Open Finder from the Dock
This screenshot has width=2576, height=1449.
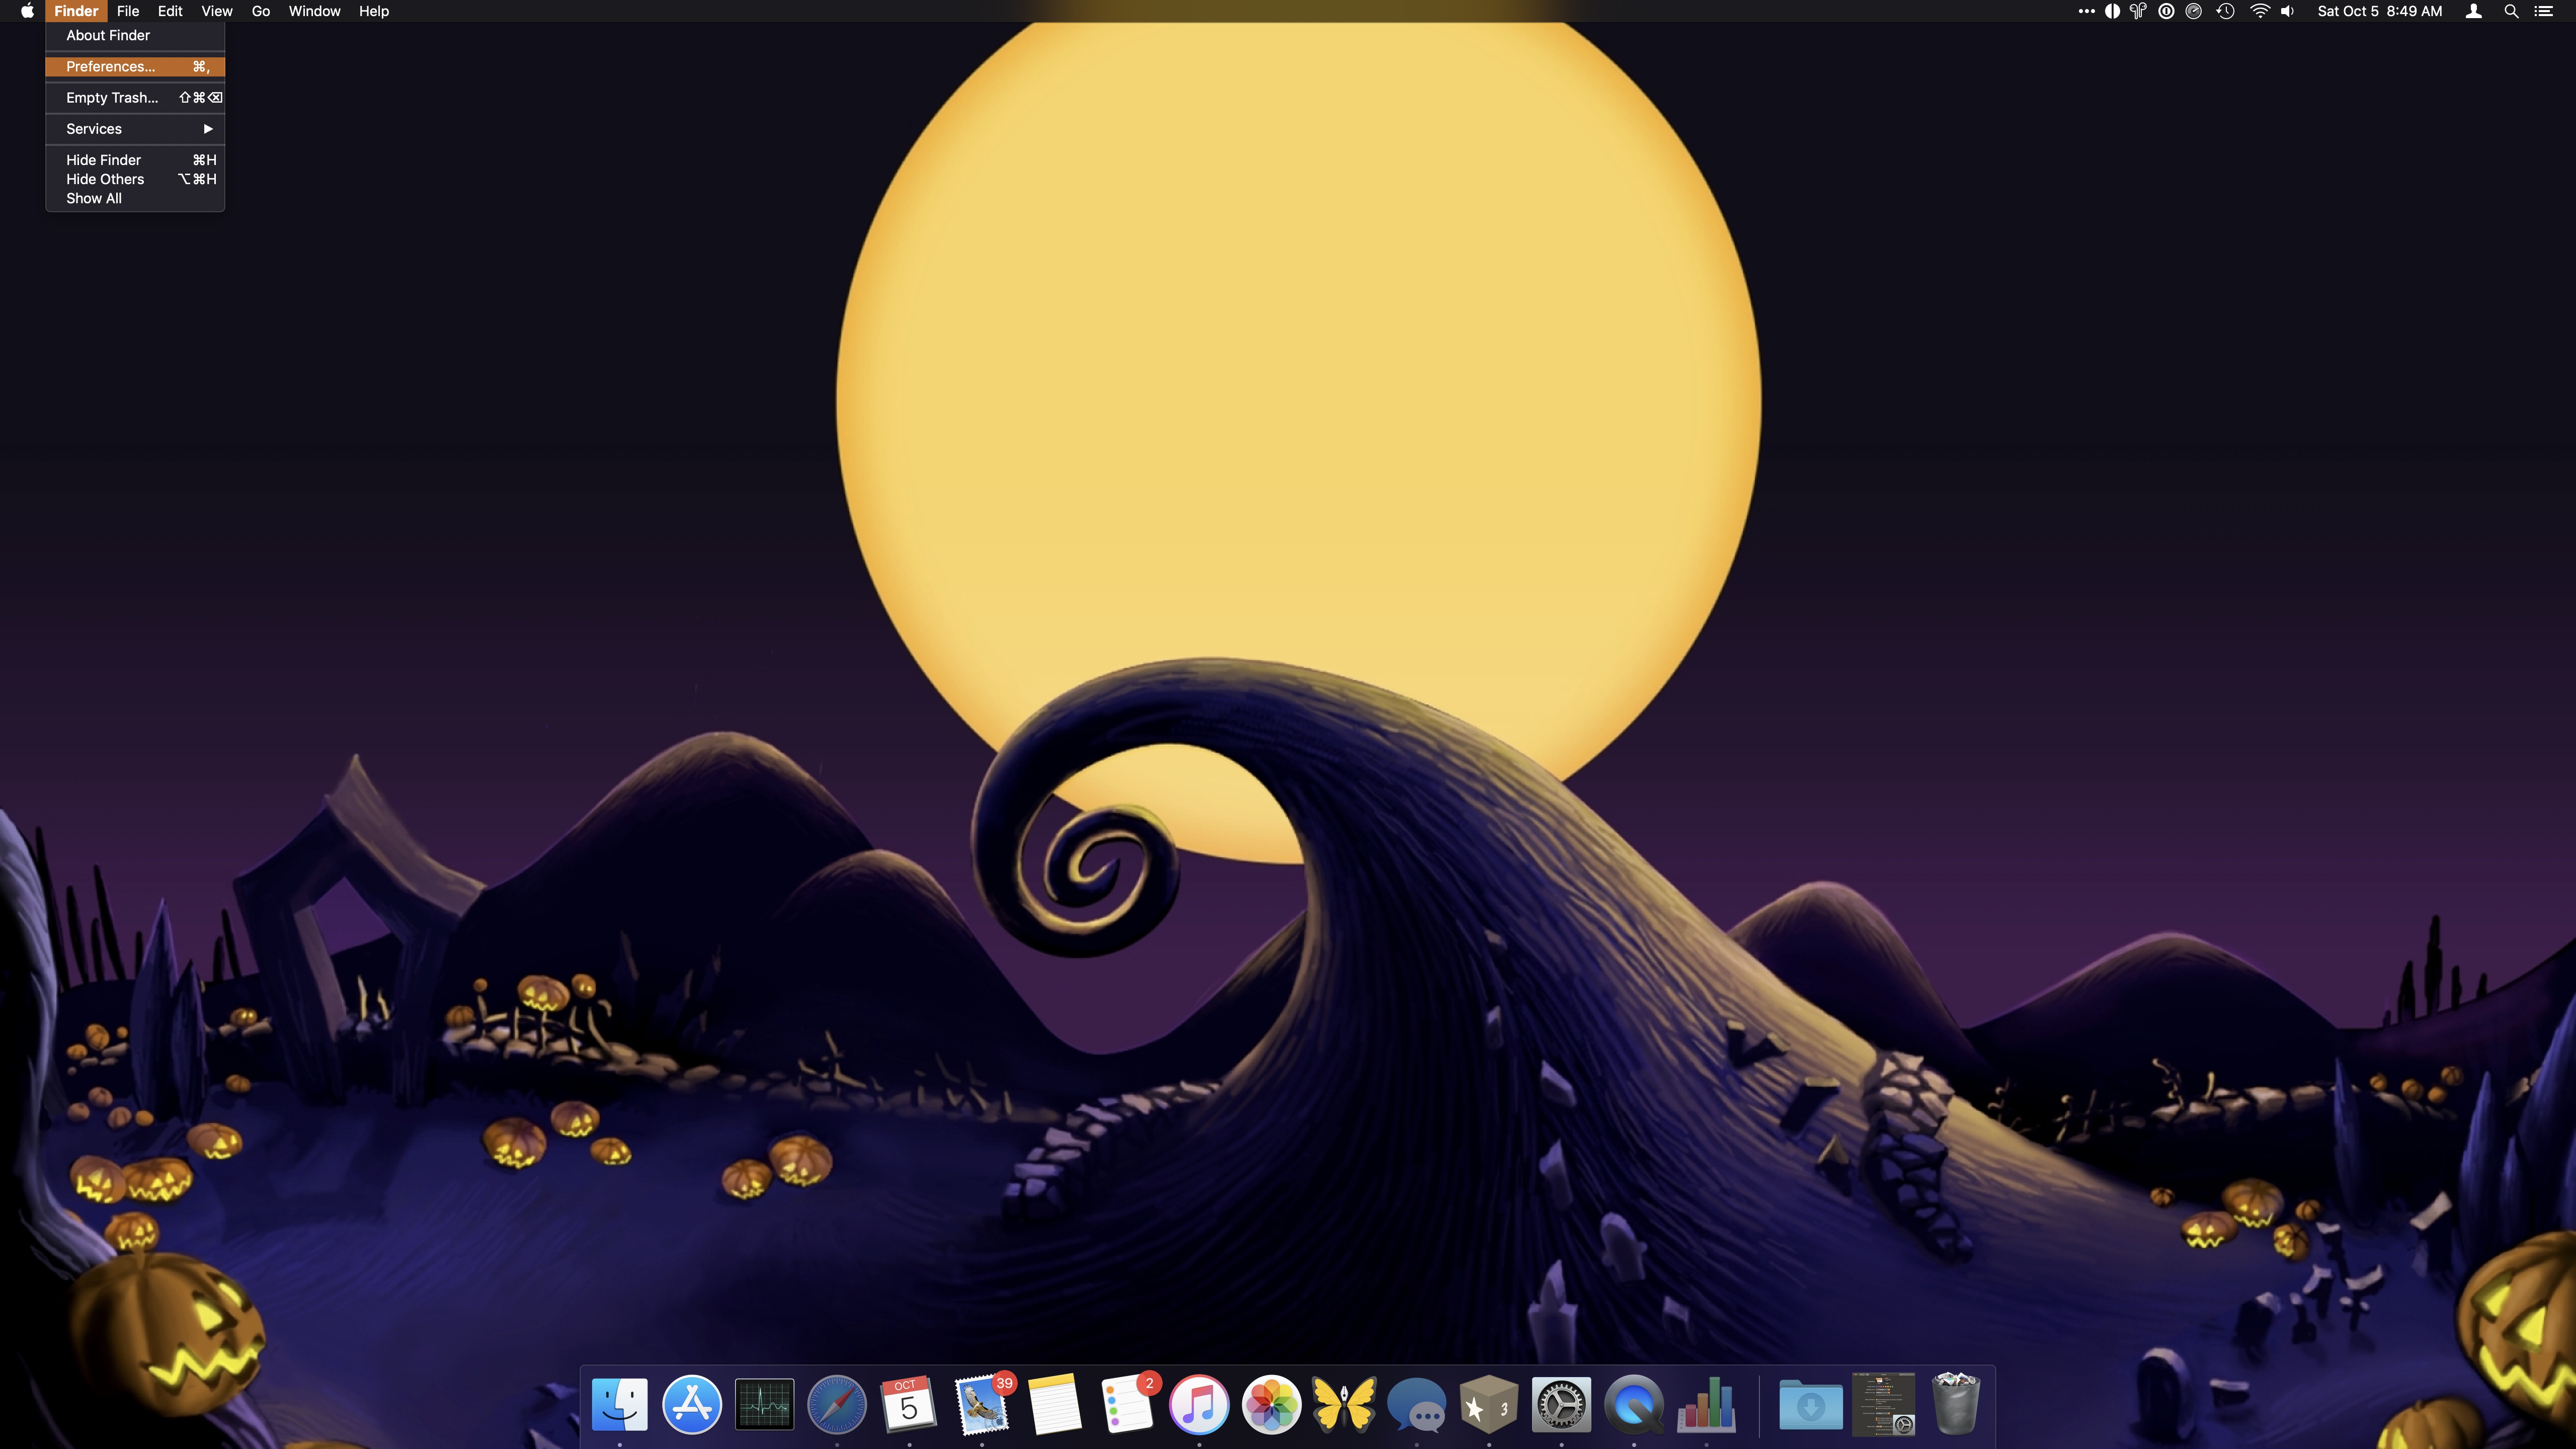click(x=619, y=1404)
